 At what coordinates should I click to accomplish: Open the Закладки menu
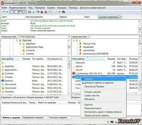[62, 8]
